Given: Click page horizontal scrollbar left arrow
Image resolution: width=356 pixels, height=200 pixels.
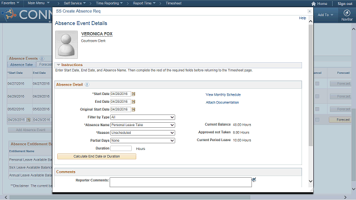Looking at the screenshot, I should pos(6,198).
